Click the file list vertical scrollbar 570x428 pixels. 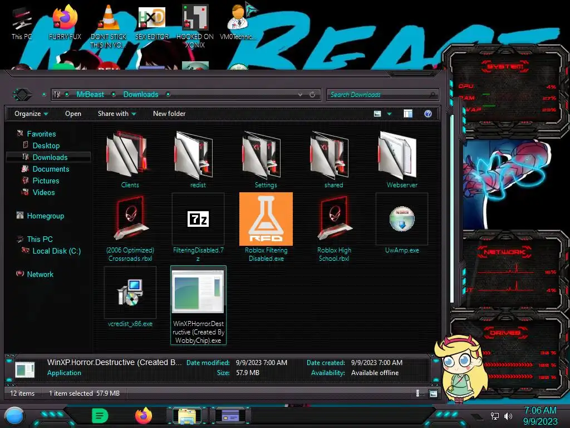point(452,209)
